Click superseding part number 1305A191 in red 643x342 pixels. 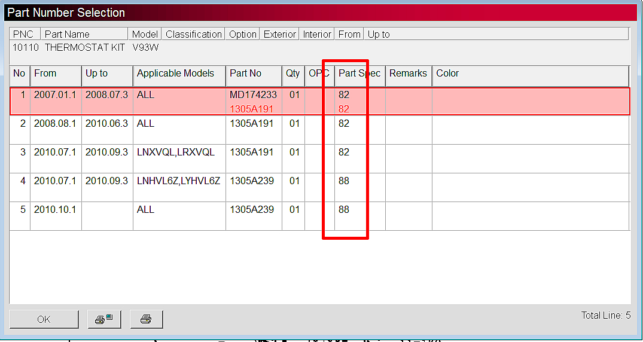pyautogui.click(x=253, y=109)
